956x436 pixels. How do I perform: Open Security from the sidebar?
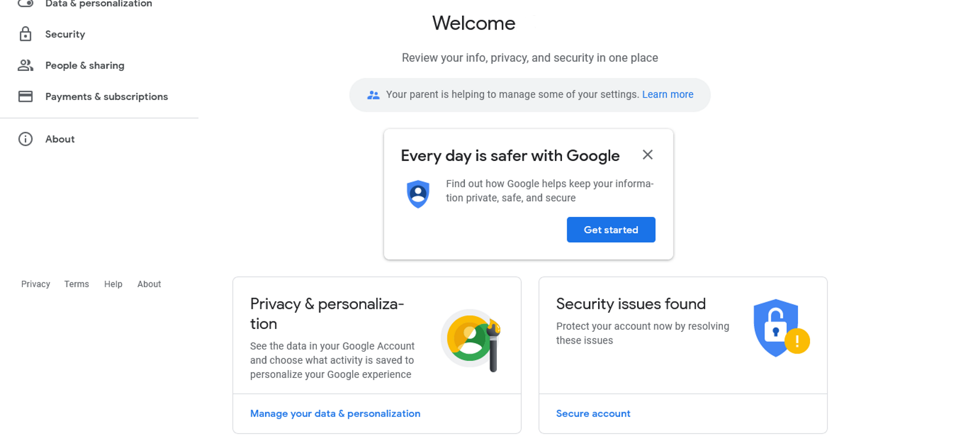pyautogui.click(x=65, y=34)
